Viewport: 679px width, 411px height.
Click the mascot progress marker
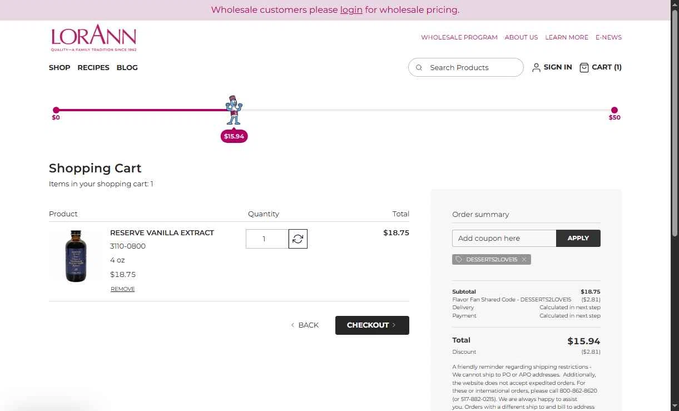[x=234, y=110]
